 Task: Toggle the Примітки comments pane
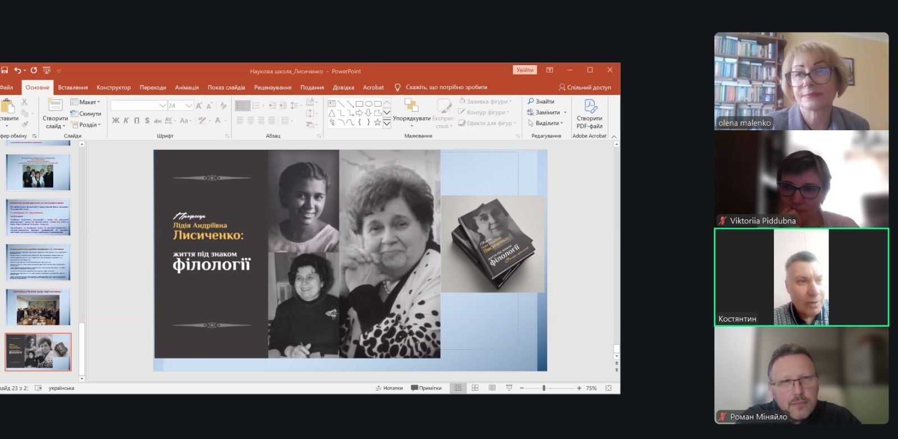pyautogui.click(x=426, y=388)
